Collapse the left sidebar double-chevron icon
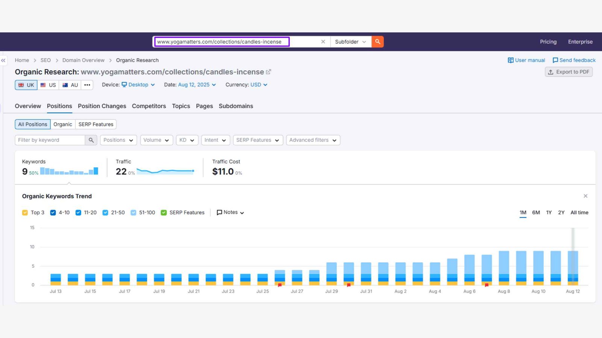 tap(3, 60)
